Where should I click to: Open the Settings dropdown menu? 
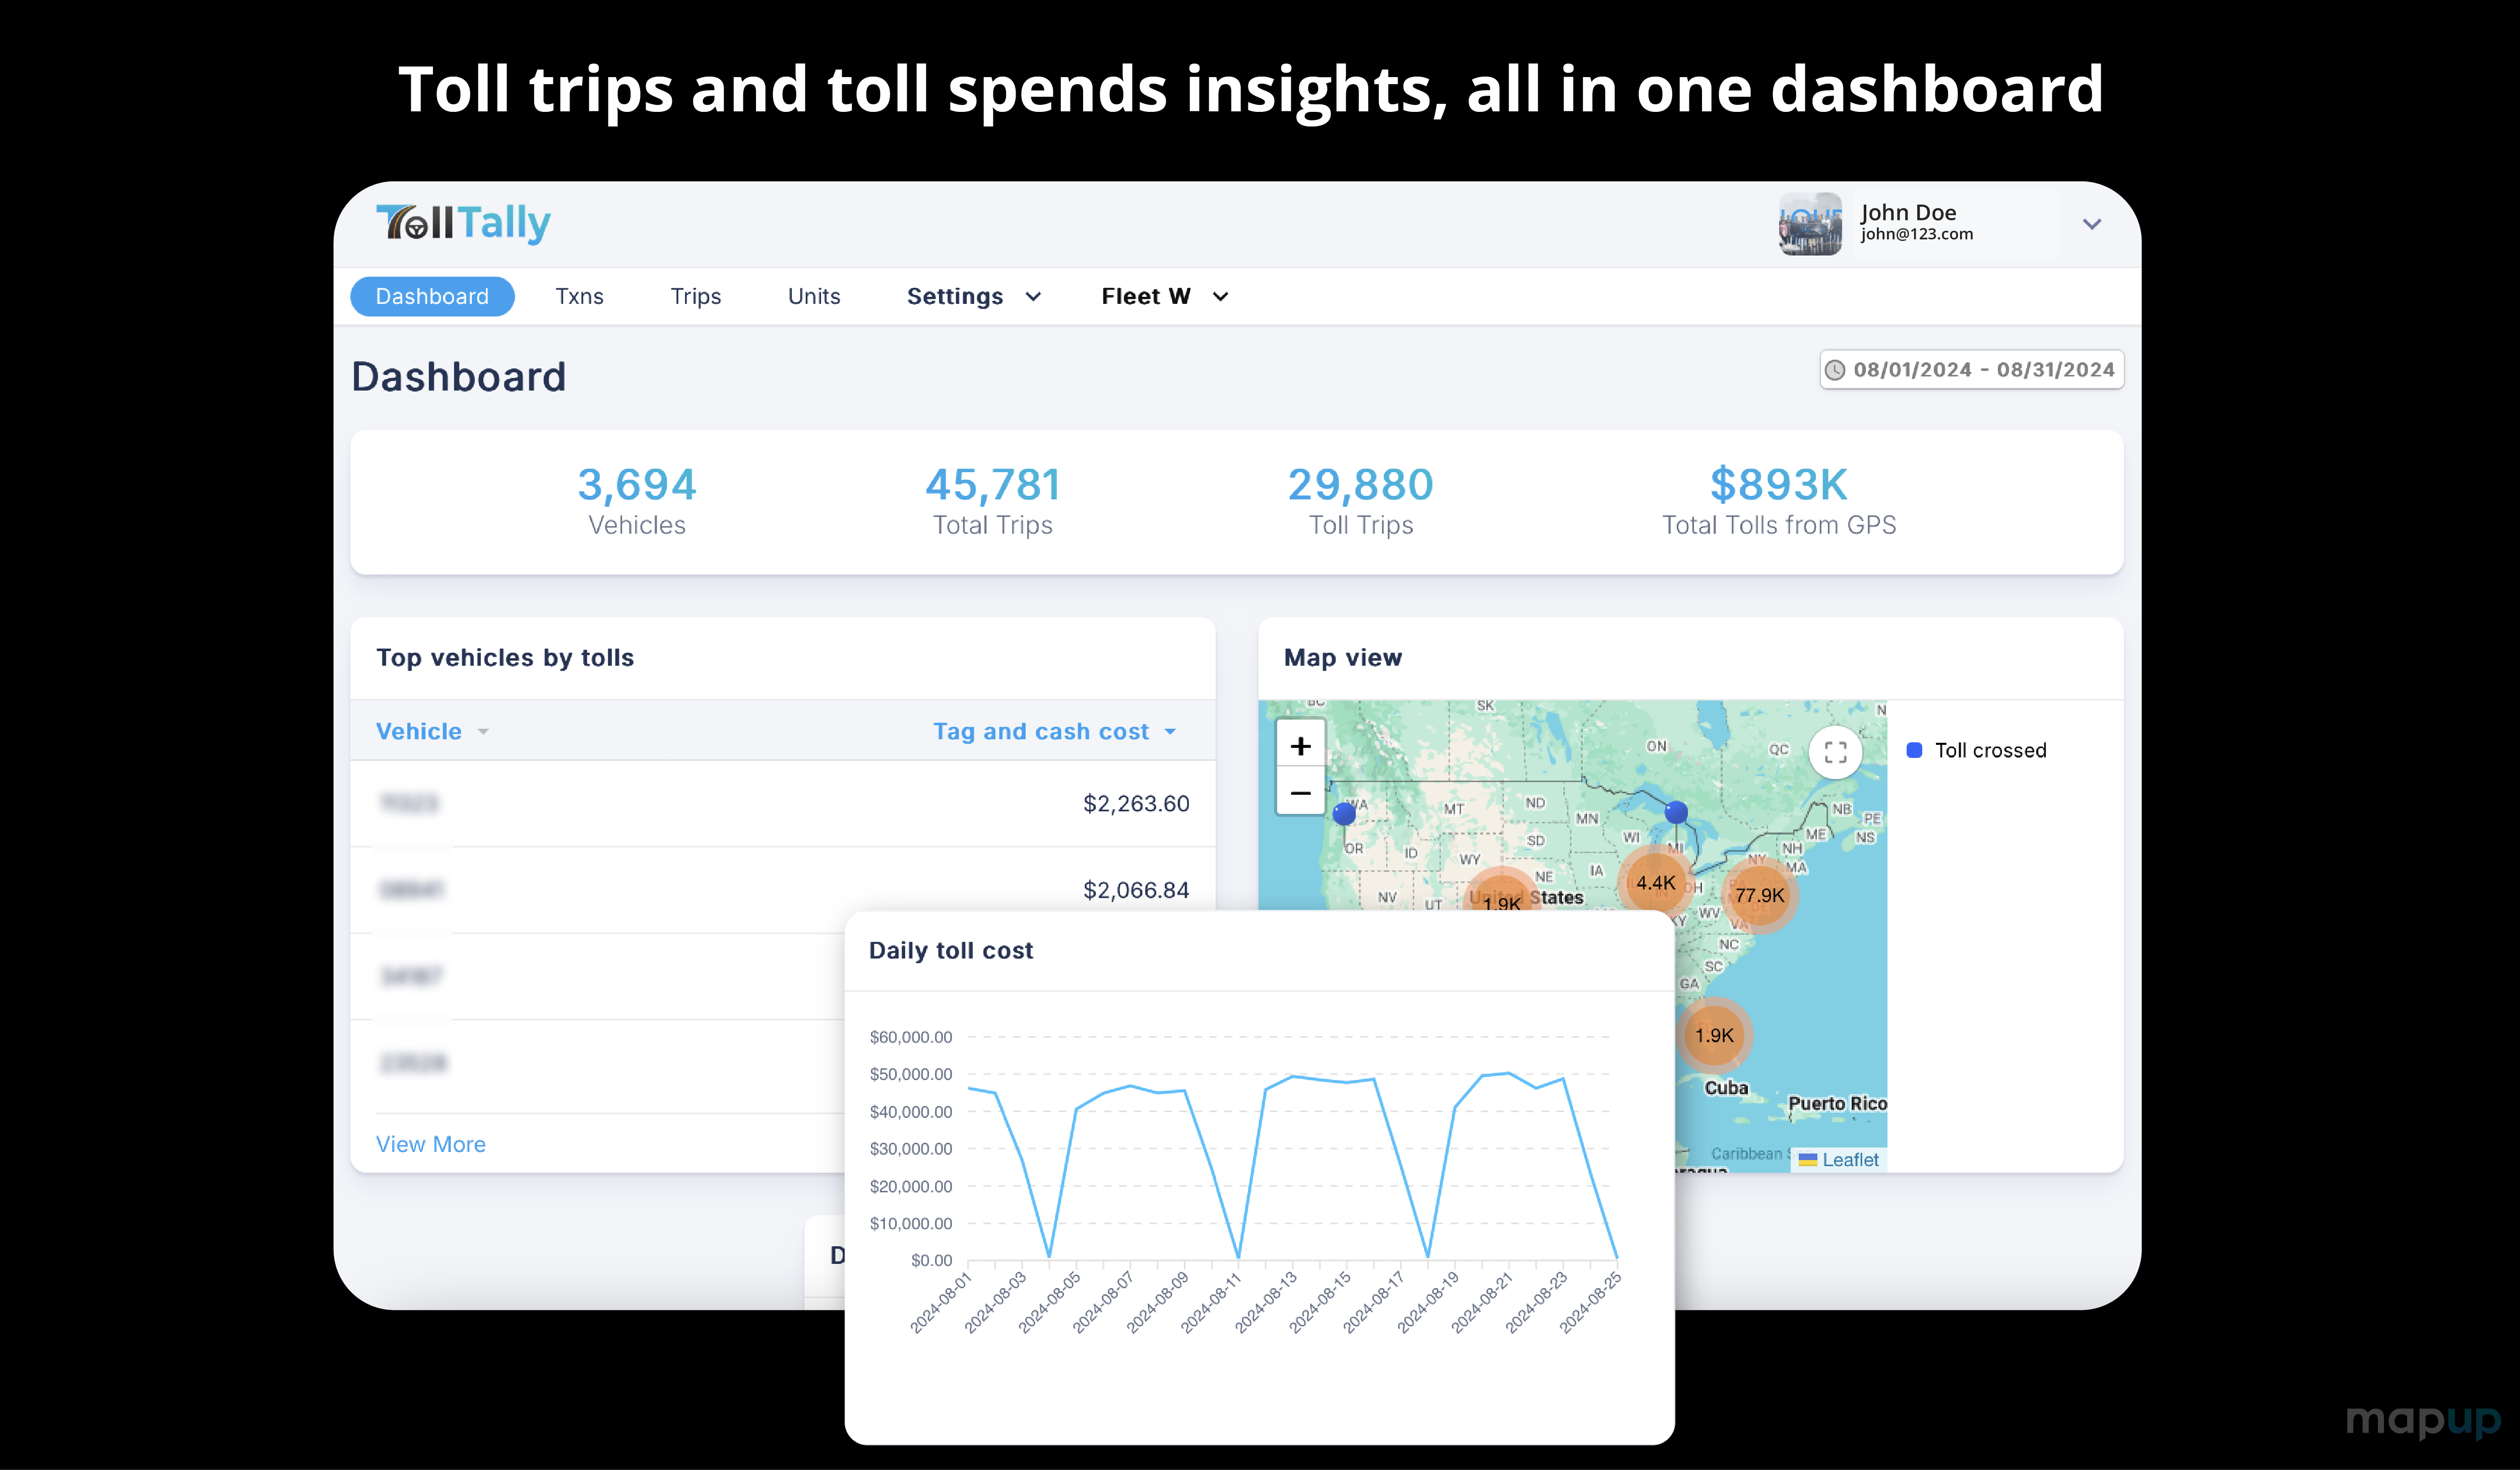(973, 296)
